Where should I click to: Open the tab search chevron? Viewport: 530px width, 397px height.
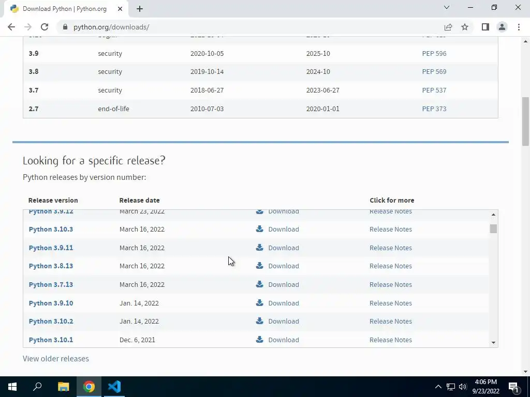(447, 7)
